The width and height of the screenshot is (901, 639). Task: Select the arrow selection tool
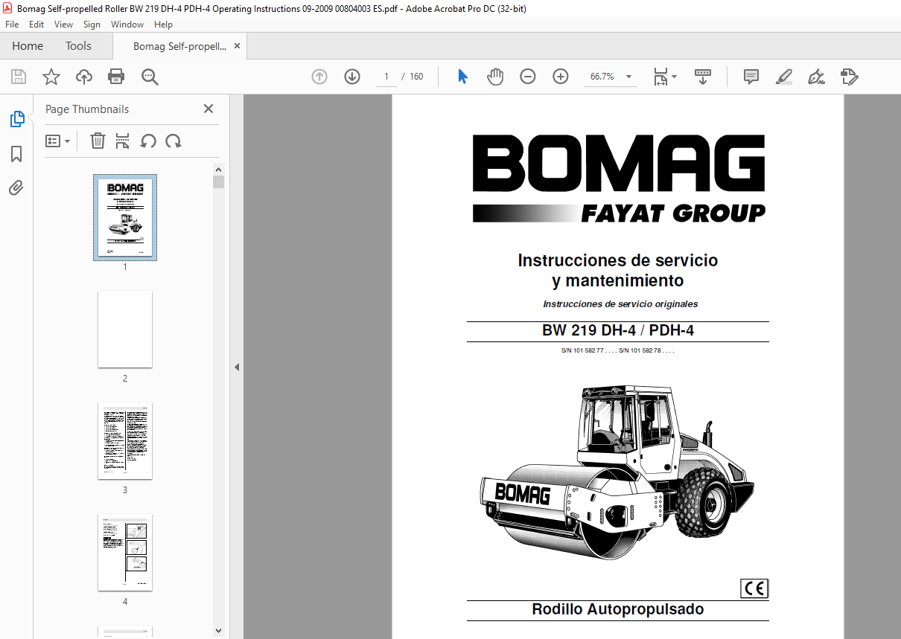[462, 77]
